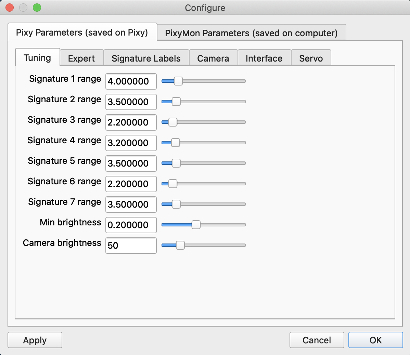This screenshot has width=410, height=355.
Task: Adjust the Signature 4 range slider
Action: [x=175, y=143]
